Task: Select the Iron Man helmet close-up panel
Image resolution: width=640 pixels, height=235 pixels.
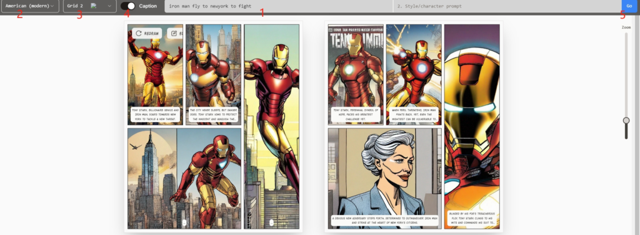Action: point(472,127)
